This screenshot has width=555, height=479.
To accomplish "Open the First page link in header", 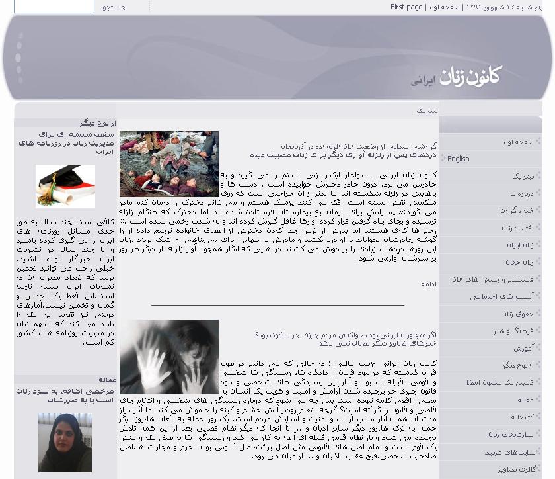I will (406, 7).
